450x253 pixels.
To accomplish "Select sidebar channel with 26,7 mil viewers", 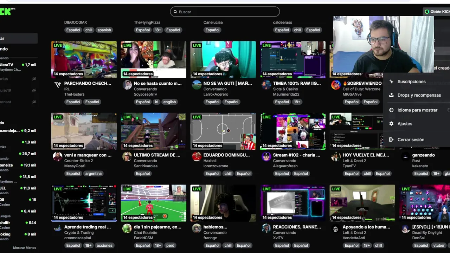I will 19,154.
